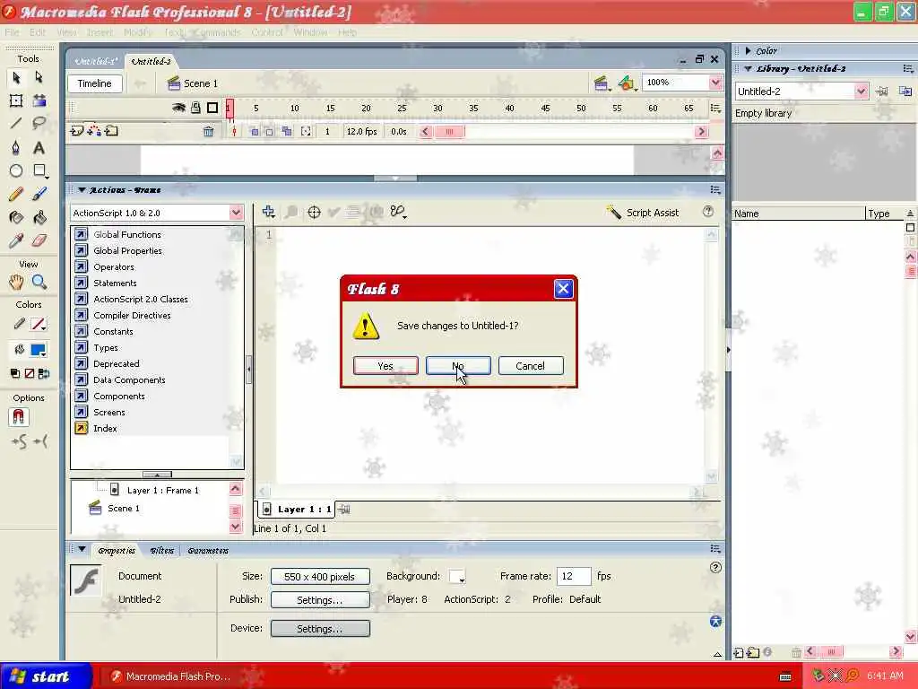Viewport: 918px width, 689px height.
Task: Open Device Settings button
Action: (x=320, y=629)
